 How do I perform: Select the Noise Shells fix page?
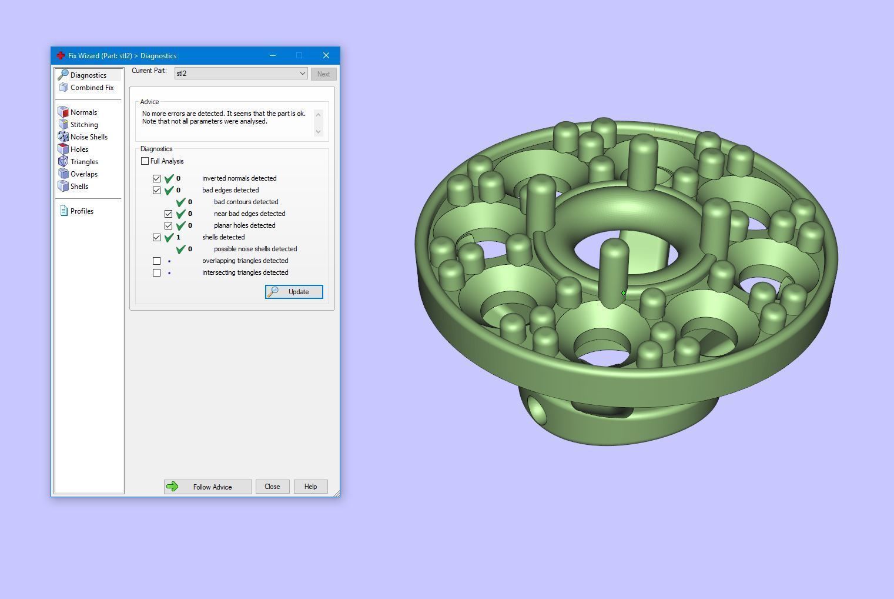[83, 137]
